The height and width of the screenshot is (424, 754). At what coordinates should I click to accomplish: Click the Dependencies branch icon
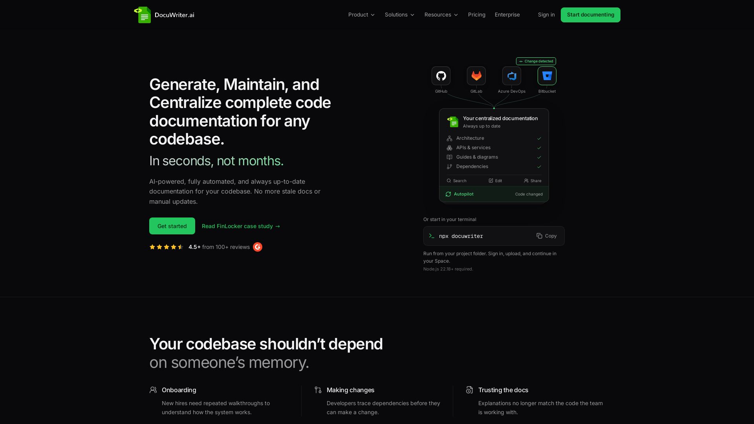450,166
